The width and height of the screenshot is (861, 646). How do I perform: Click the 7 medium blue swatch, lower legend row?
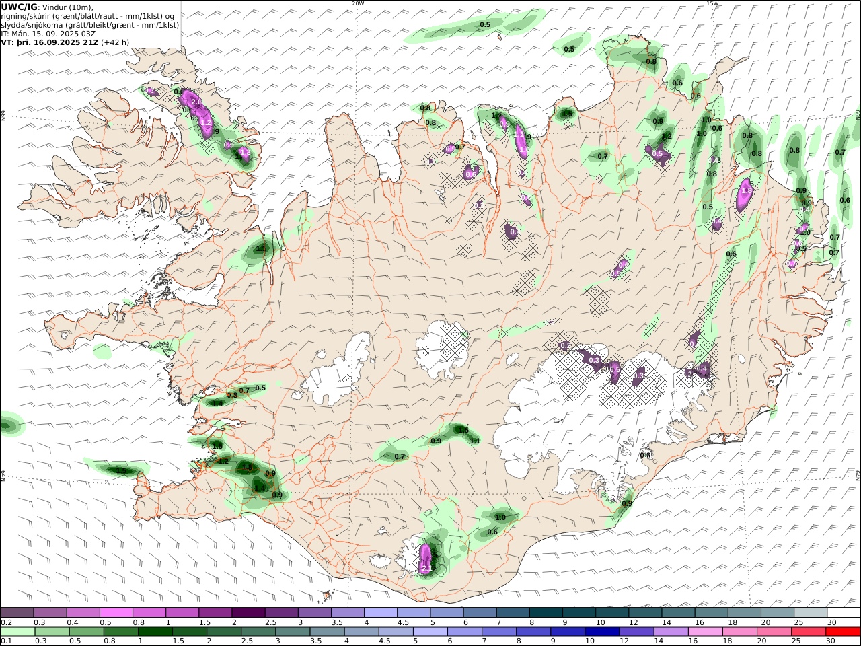click(x=499, y=632)
